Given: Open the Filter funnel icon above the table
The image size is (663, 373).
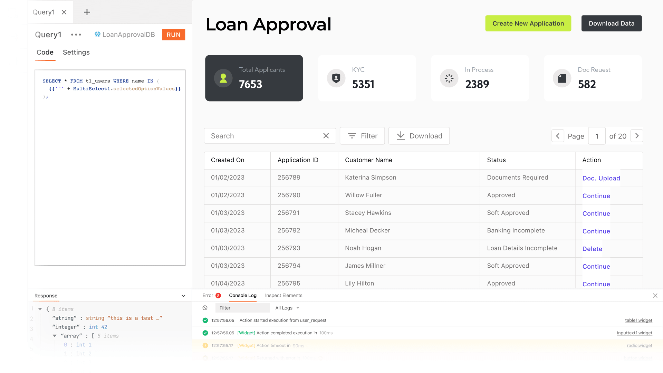Looking at the screenshot, I should coord(352,136).
